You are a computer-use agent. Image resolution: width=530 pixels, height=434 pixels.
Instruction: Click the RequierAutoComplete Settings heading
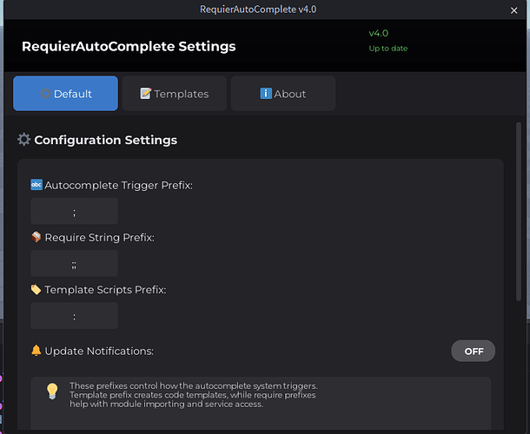[x=129, y=47]
